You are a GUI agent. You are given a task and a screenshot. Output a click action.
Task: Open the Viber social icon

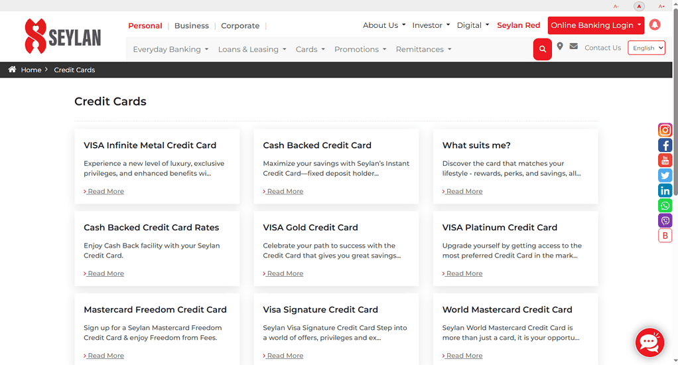tap(665, 221)
